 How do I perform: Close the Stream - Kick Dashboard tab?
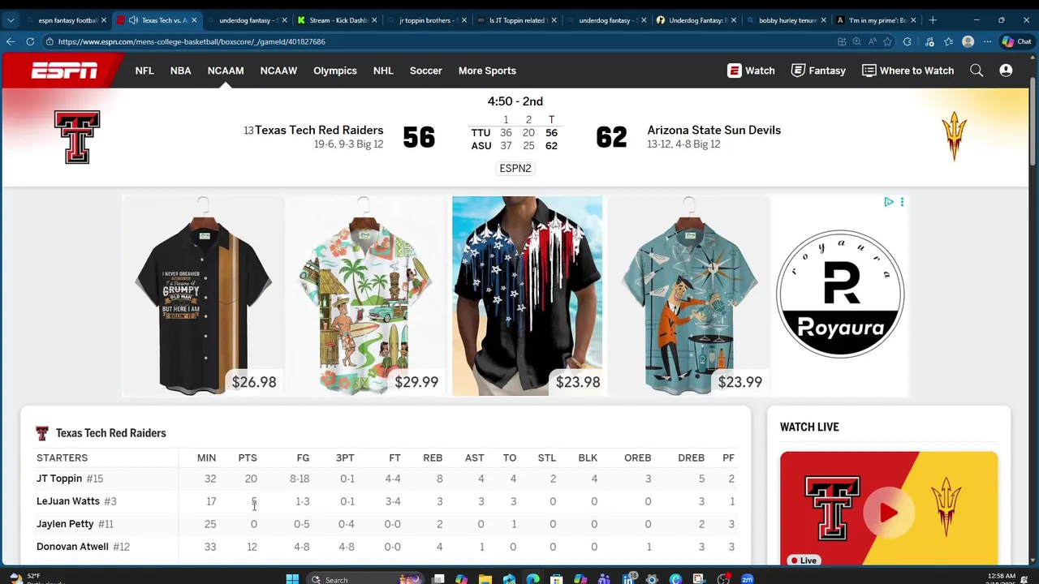click(374, 20)
